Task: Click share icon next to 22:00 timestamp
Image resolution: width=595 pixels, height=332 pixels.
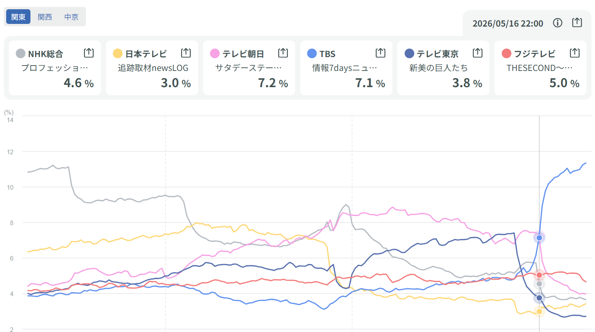Action: [x=577, y=23]
